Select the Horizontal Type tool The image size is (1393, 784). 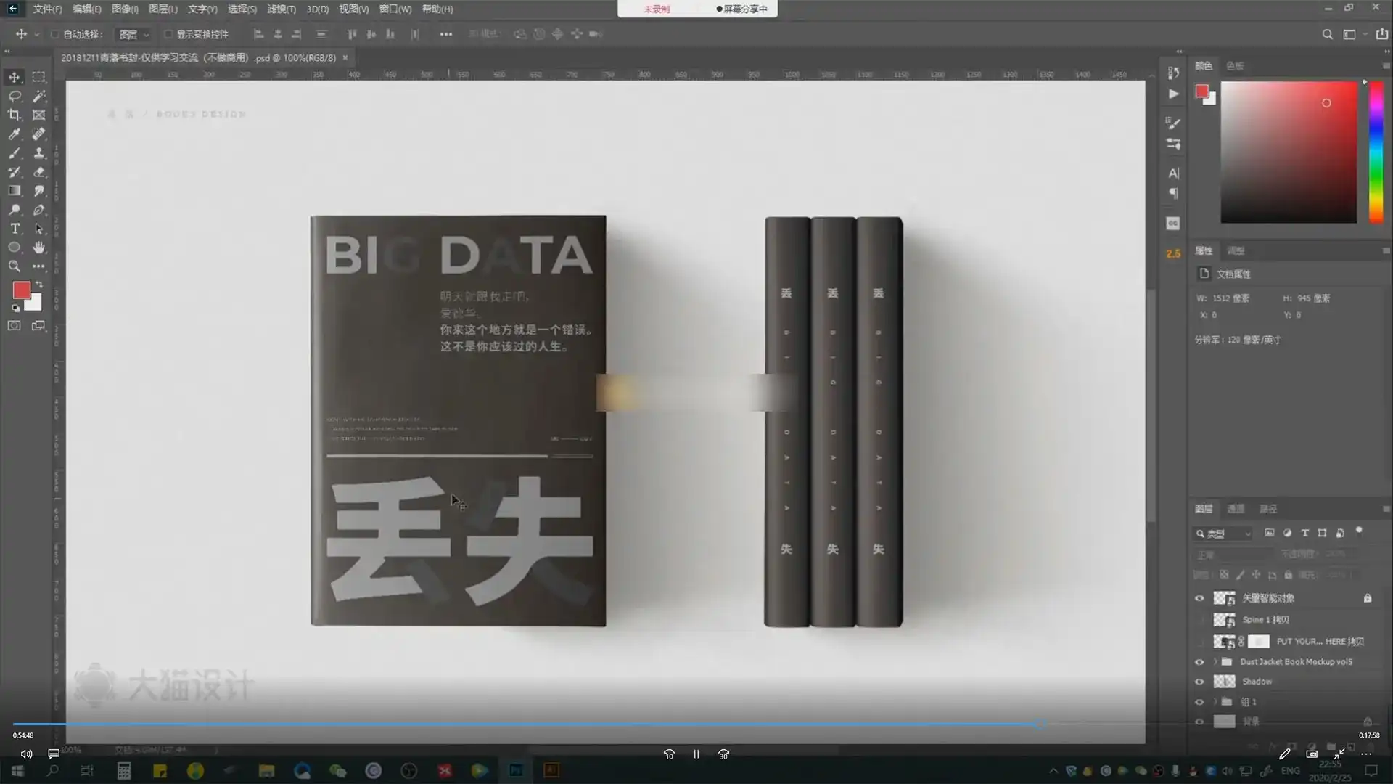pyautogui.click(x=15, y=228)
